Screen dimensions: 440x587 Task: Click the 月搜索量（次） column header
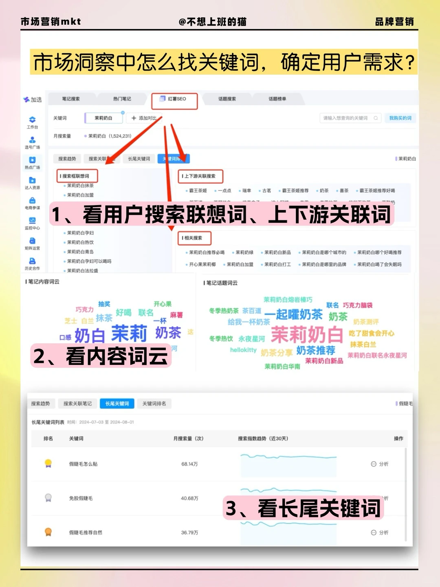(188, 439)
